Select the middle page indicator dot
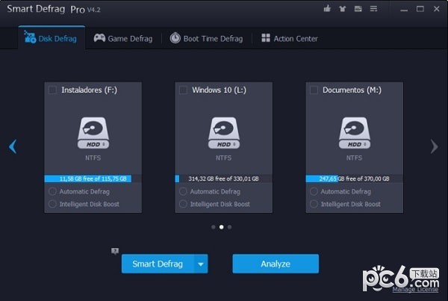 [x=222, y=227]
